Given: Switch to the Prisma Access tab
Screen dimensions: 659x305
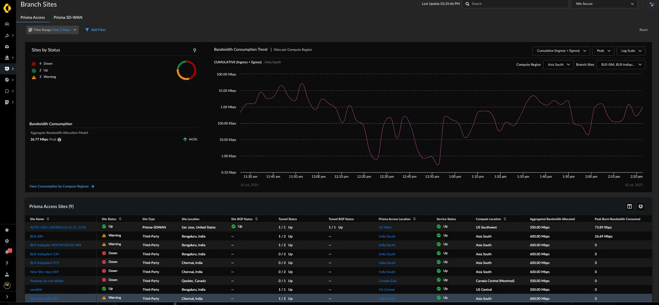Looking at the screenshot, I should 33,17.
